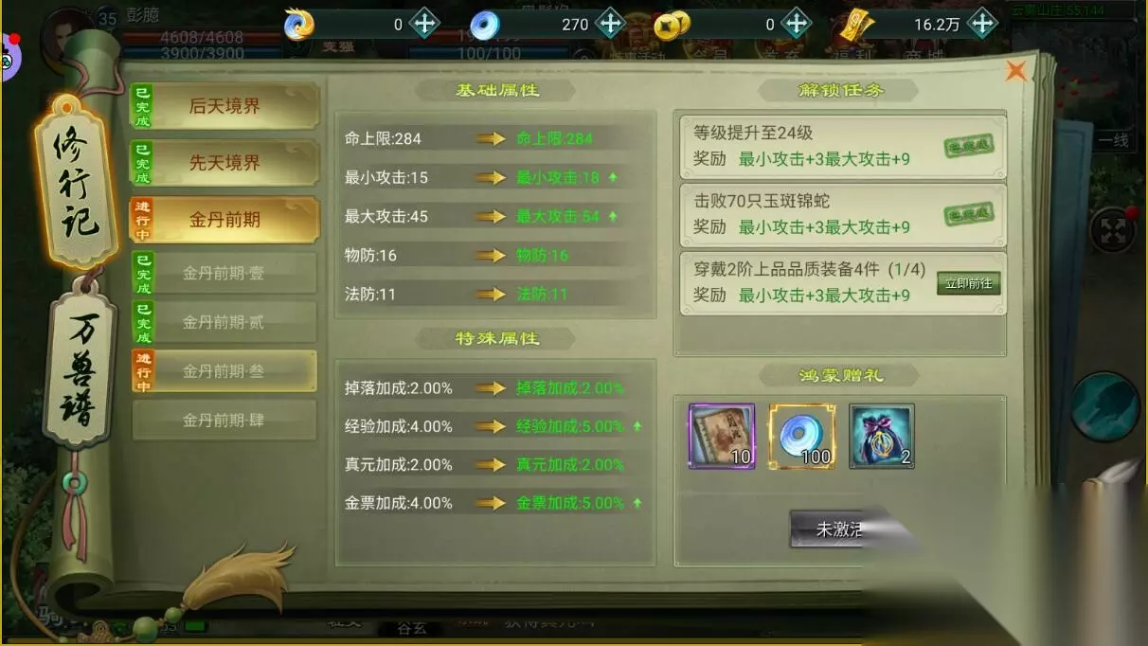The width and height of the screenshot is (1148, 646).
Task: Select sub-stage 金丹前期·叁
Action: [x=224, y=371]
